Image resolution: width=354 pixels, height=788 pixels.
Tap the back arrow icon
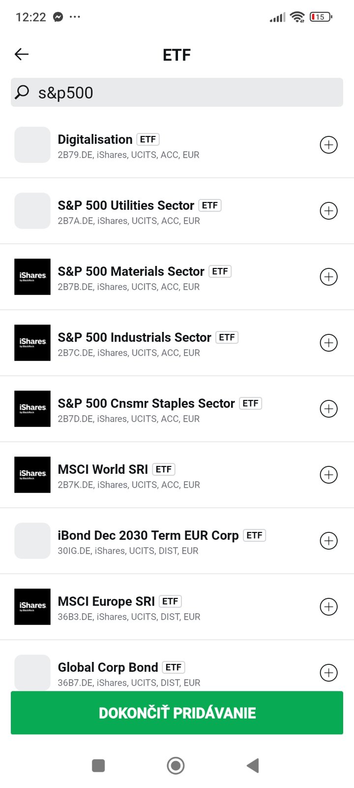pos(22,54)
